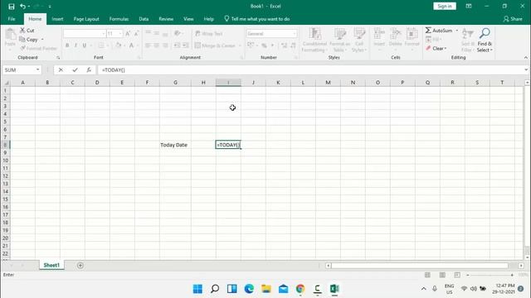Open Conditional Formatting menu
Screen dimensions: 531x298
314,40
